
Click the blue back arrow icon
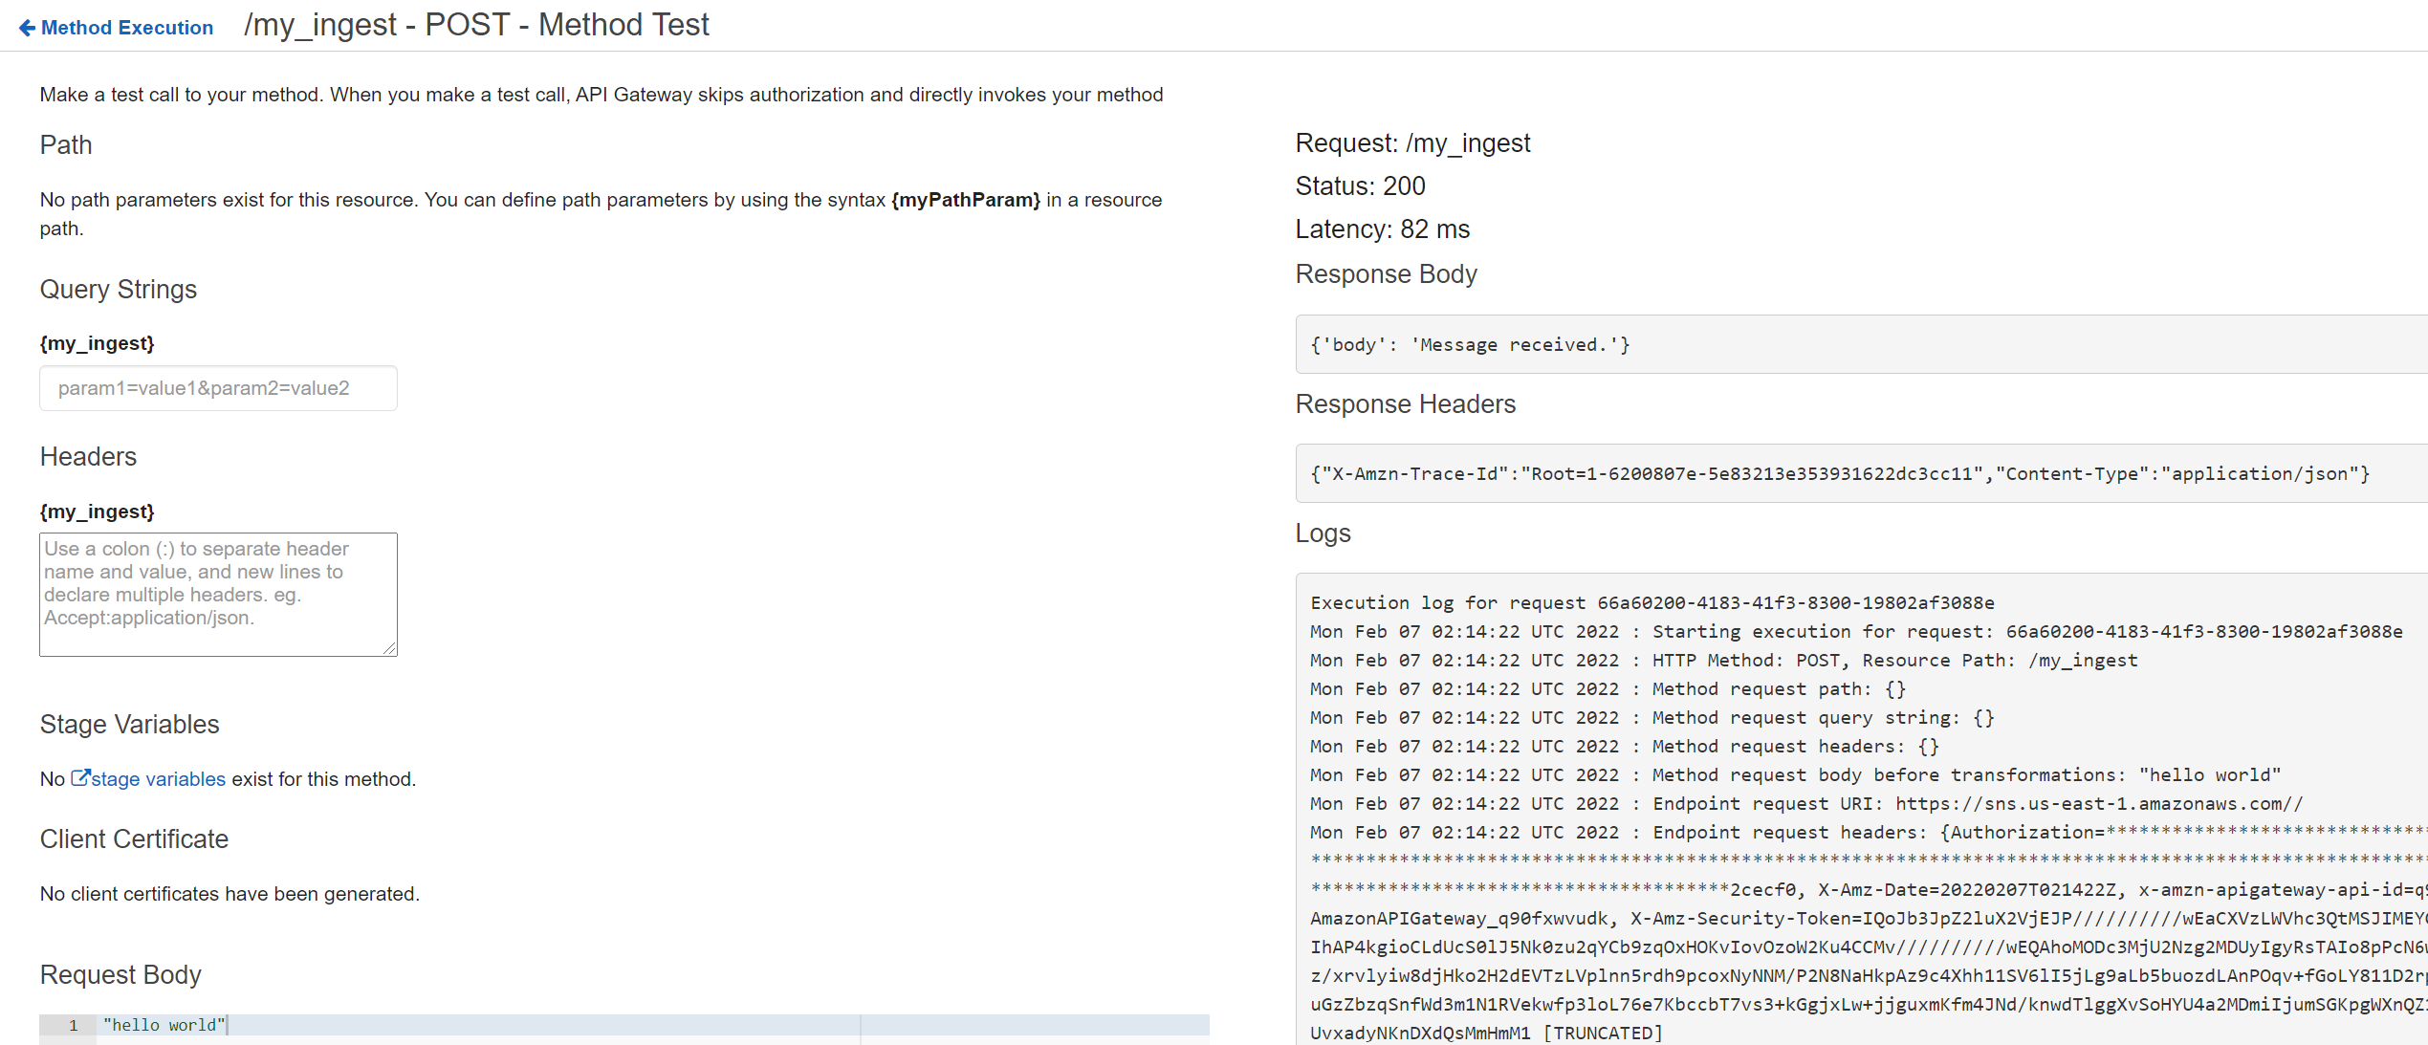[x=27, y=28]
